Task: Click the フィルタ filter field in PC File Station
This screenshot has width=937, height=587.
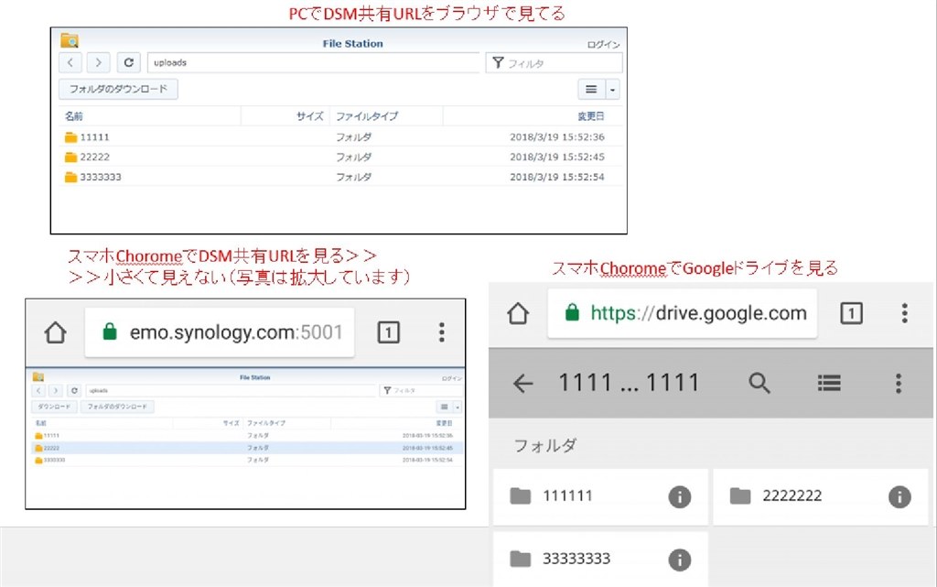Action: click(x=554, y=63)
